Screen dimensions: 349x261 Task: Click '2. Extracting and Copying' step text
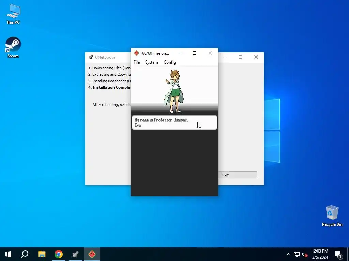click(x=109, y=74)
